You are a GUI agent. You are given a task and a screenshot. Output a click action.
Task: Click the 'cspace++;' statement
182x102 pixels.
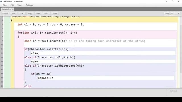(x=45, y=78)
